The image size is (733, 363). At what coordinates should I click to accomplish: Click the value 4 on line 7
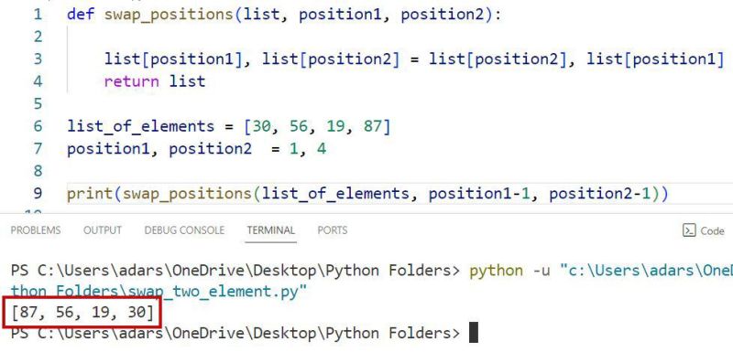(322, 149)
